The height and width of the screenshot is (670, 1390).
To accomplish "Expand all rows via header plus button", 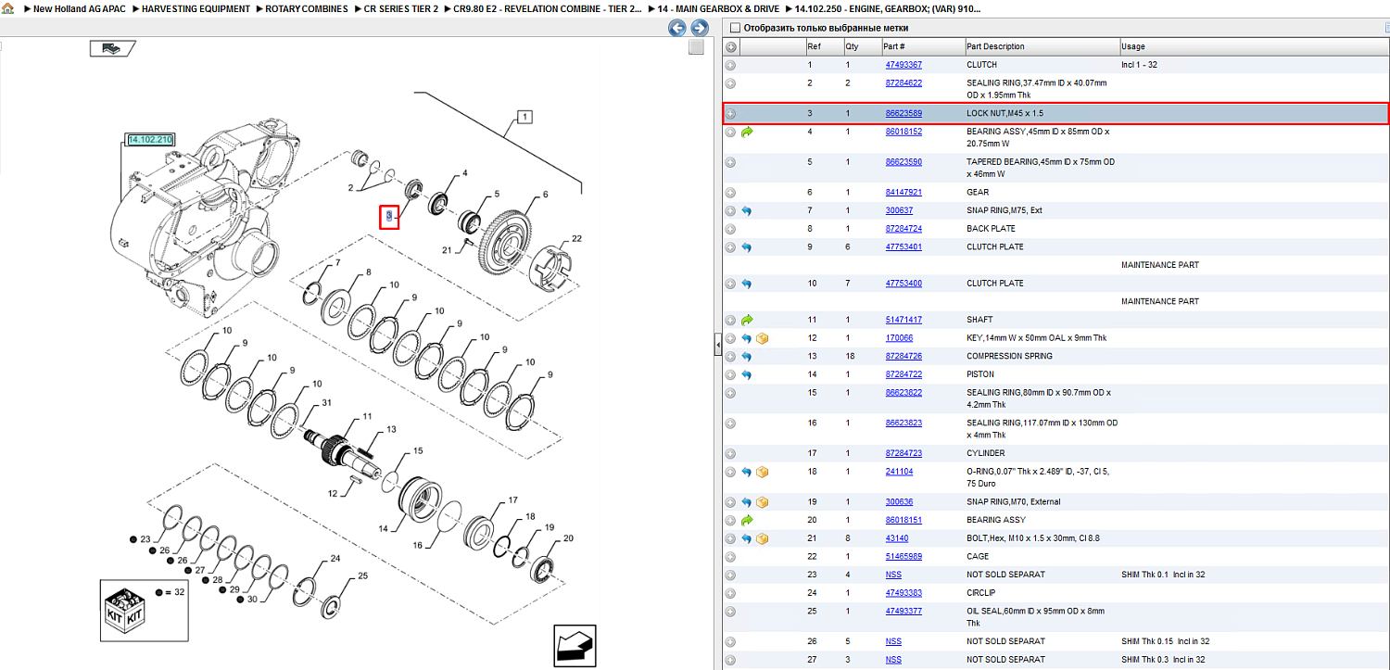I will [x=730, y=46].
